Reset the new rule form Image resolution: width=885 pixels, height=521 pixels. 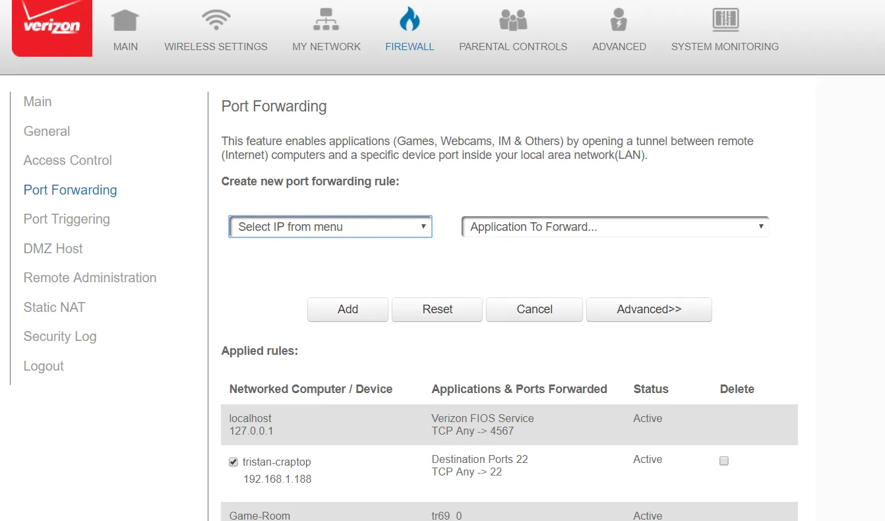point(437,309)
